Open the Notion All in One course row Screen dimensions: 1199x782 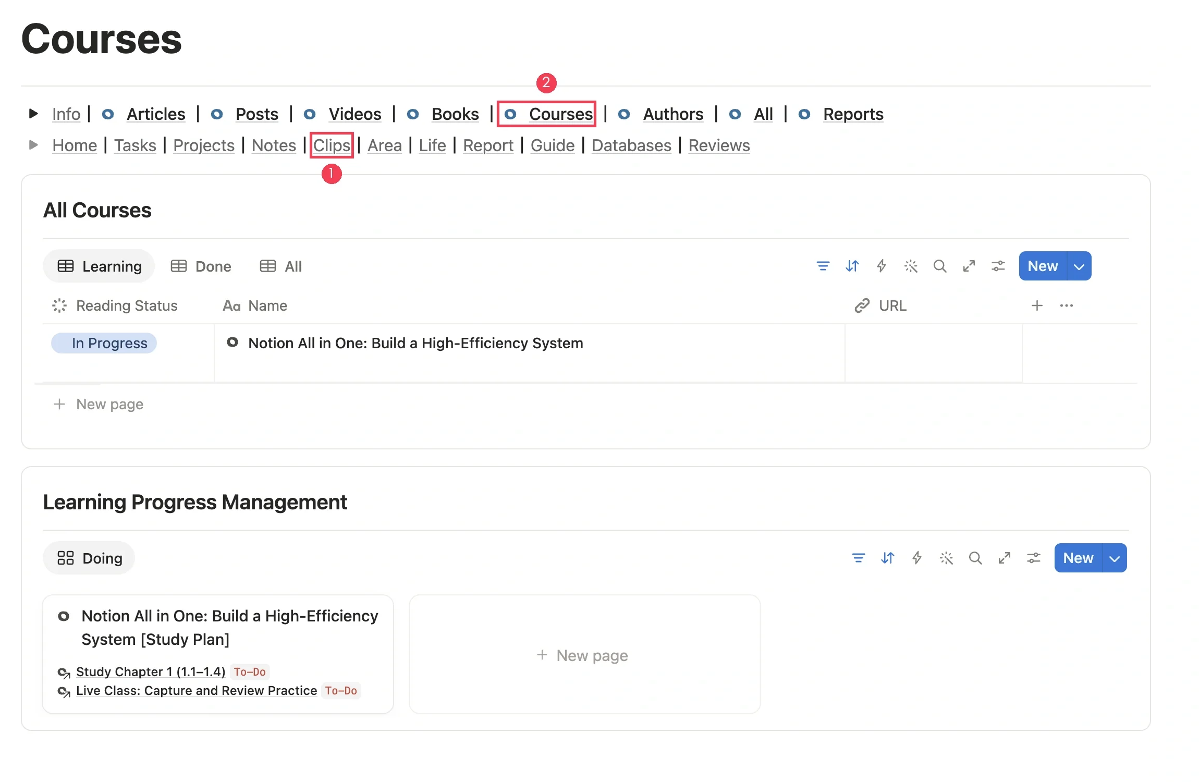point(415,343)
